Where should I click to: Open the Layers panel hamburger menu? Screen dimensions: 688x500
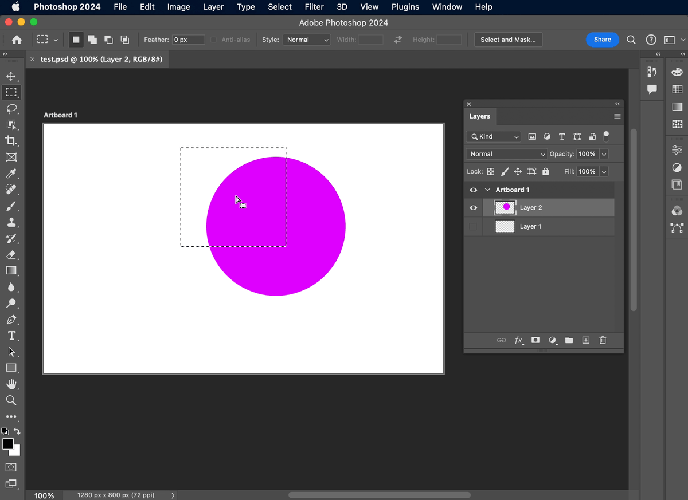pyautogui.click(x=617, y=116)
